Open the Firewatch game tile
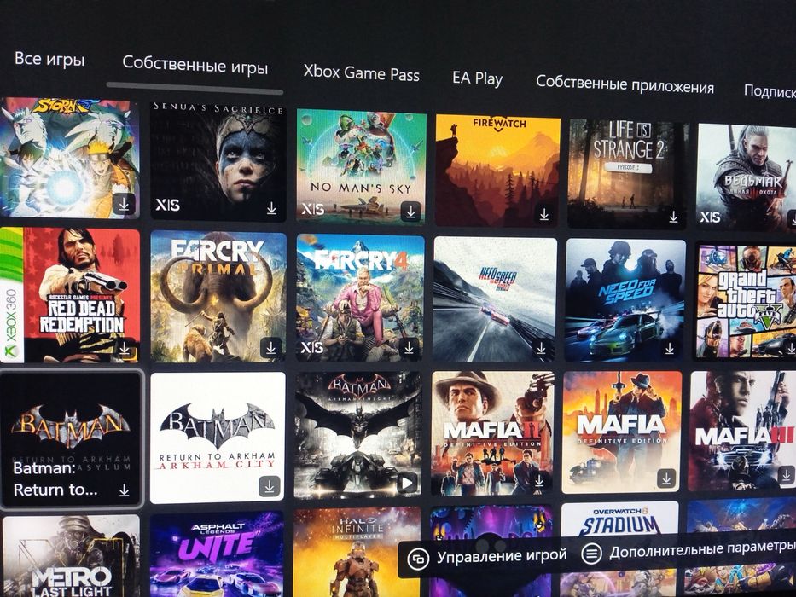 (497, 171)
